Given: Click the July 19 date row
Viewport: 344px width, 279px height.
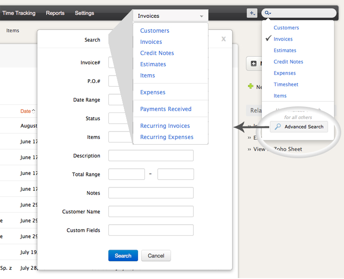Looking at the screenshot, I should 29,252.
